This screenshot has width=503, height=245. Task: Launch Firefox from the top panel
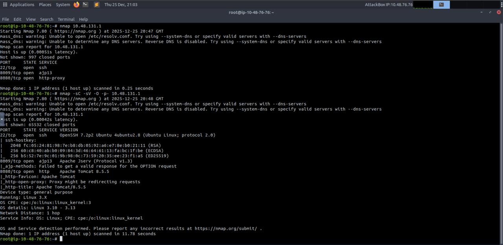[76, 4]
